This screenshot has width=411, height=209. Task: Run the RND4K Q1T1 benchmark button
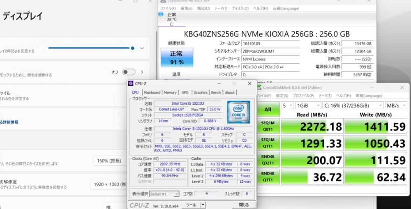pos(268,177)
